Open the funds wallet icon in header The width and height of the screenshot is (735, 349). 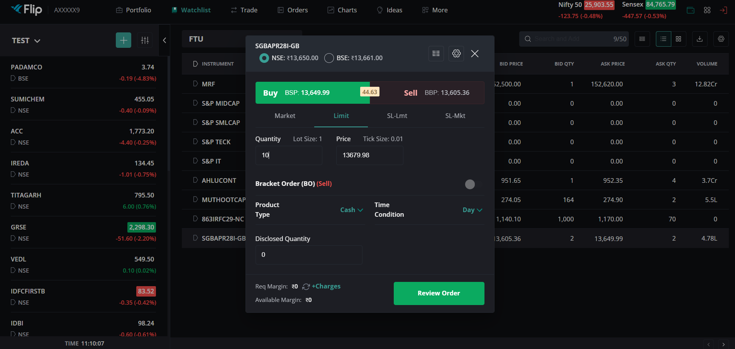pyautogui.click(x=691, y=10)
